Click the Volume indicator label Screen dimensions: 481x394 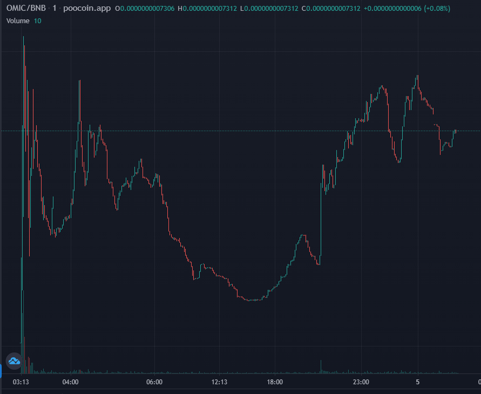18,21
